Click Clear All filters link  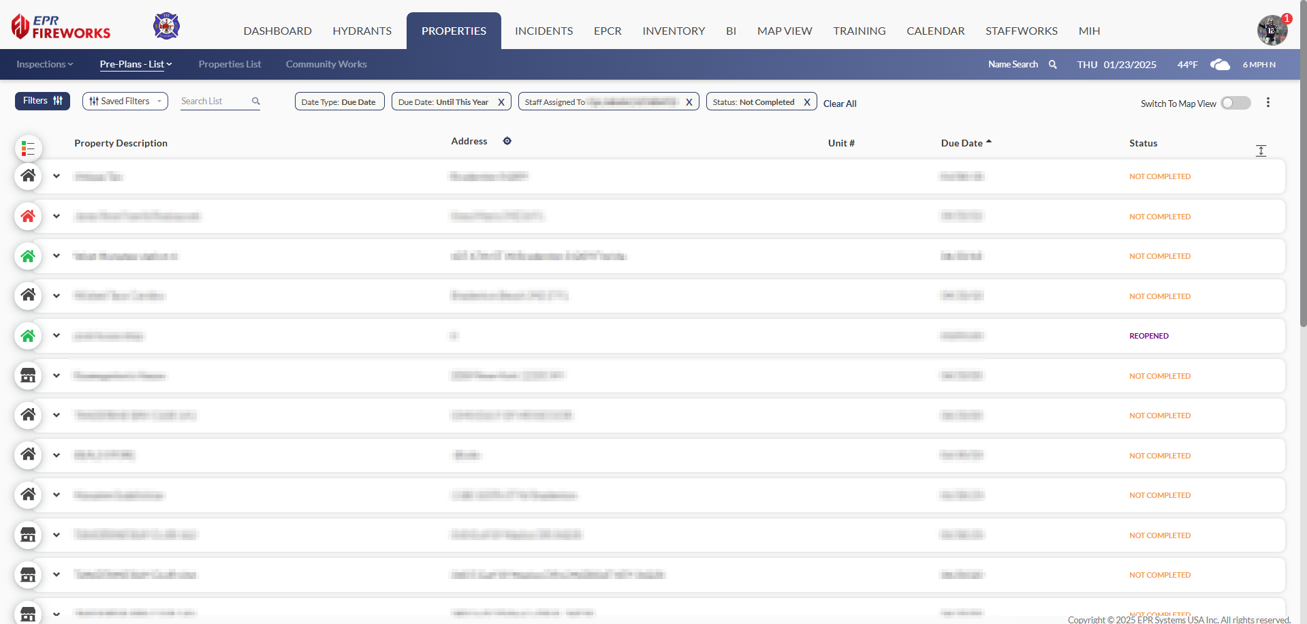pyautogui.click(x=840, y=104)
